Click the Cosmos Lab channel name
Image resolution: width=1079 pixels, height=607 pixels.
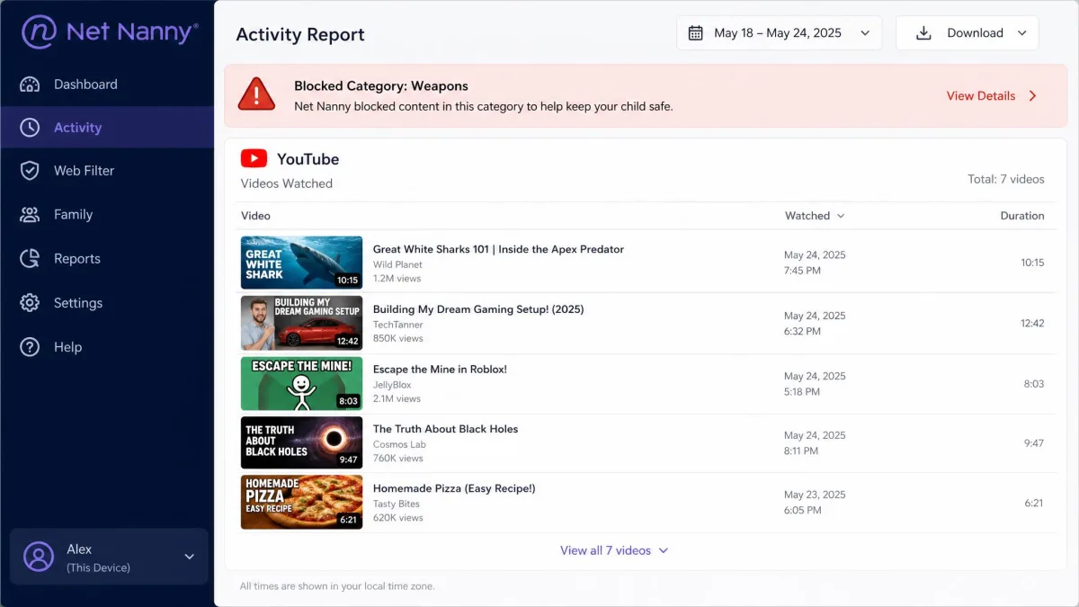click(x=399, y=444)
